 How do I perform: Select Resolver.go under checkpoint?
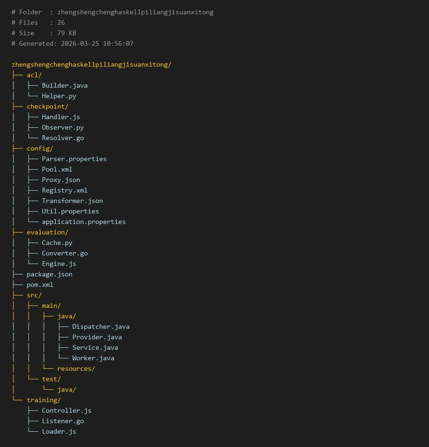[62, 138]
